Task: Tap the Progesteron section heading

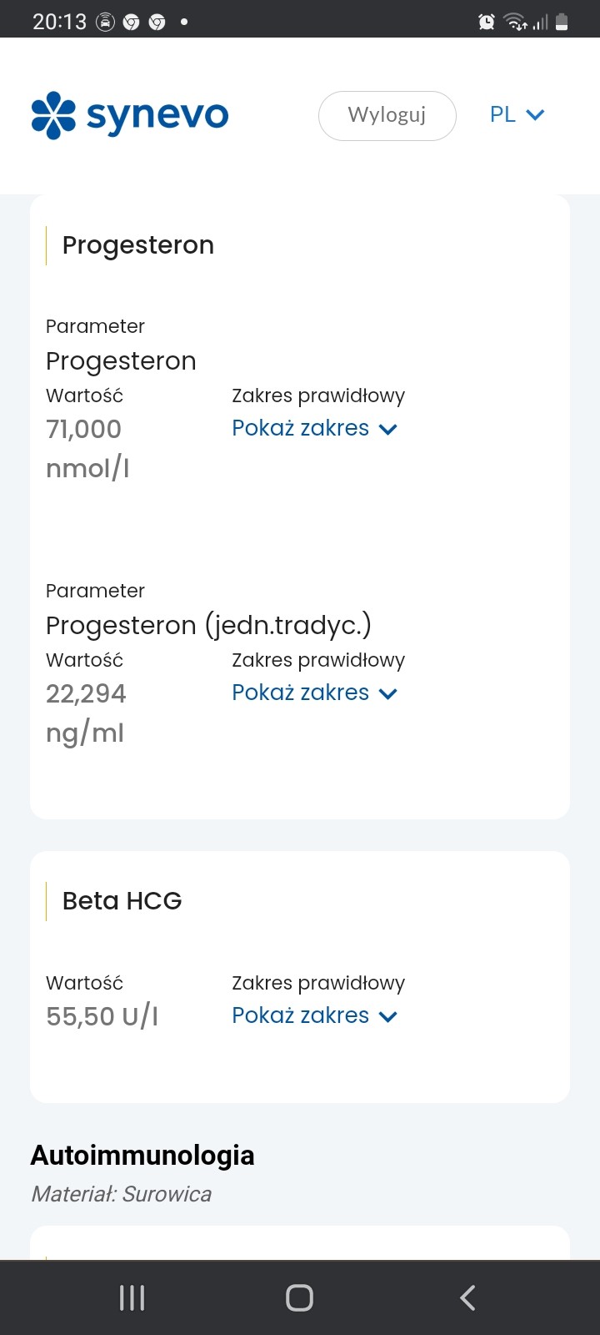Action: pyautogui.click(x=138, y=245)
